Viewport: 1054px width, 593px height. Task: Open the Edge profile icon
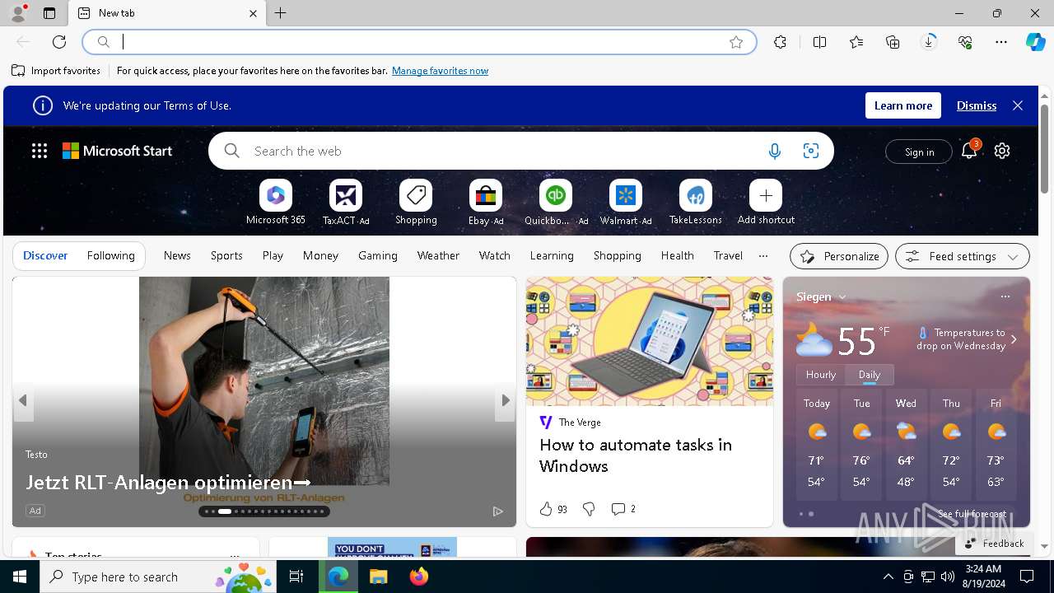(18, 13)
